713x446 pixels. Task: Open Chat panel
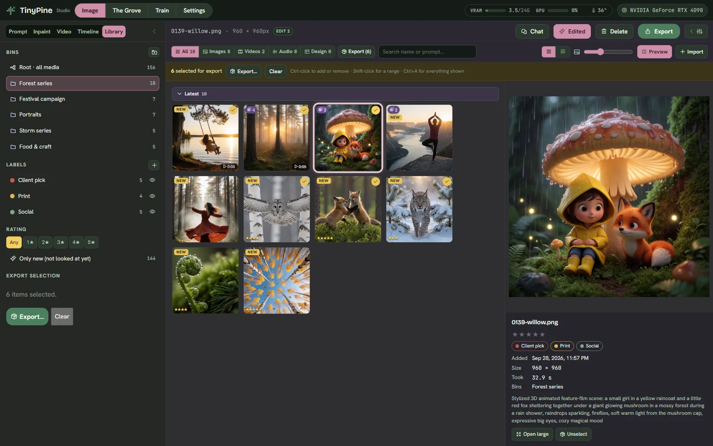click(x=532, y=31)
